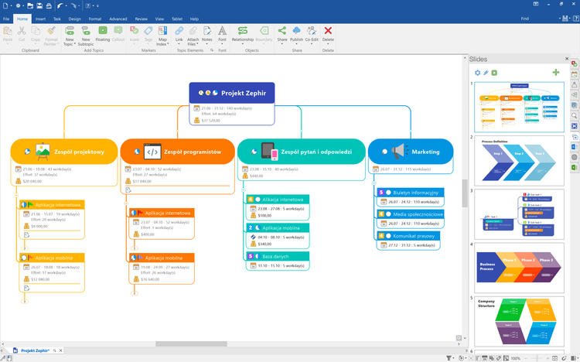Image resolution: width=580 pixels, height=362 pixels.
Task: Open the web globe pane in right sidebar
Action: (x=574, y=157)
